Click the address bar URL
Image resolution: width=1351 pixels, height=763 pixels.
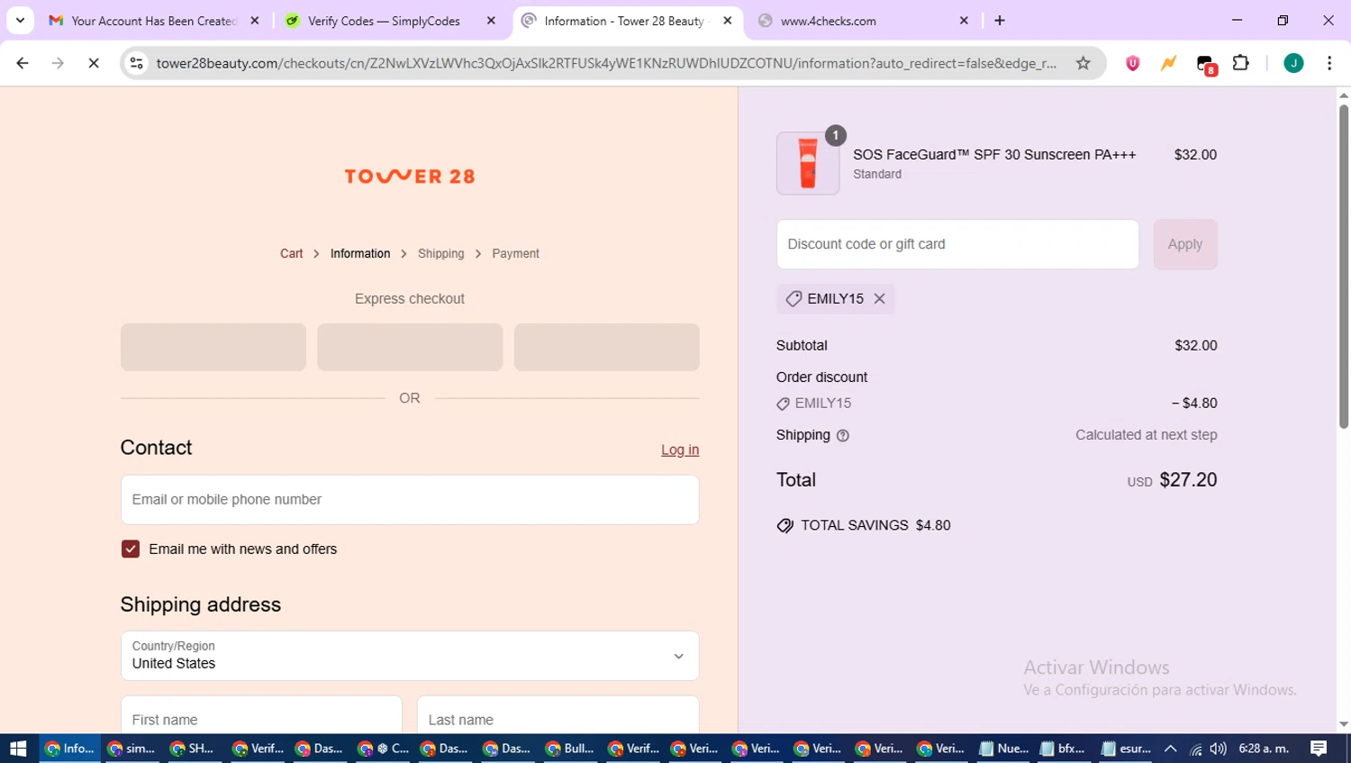(x=606, y=63)
